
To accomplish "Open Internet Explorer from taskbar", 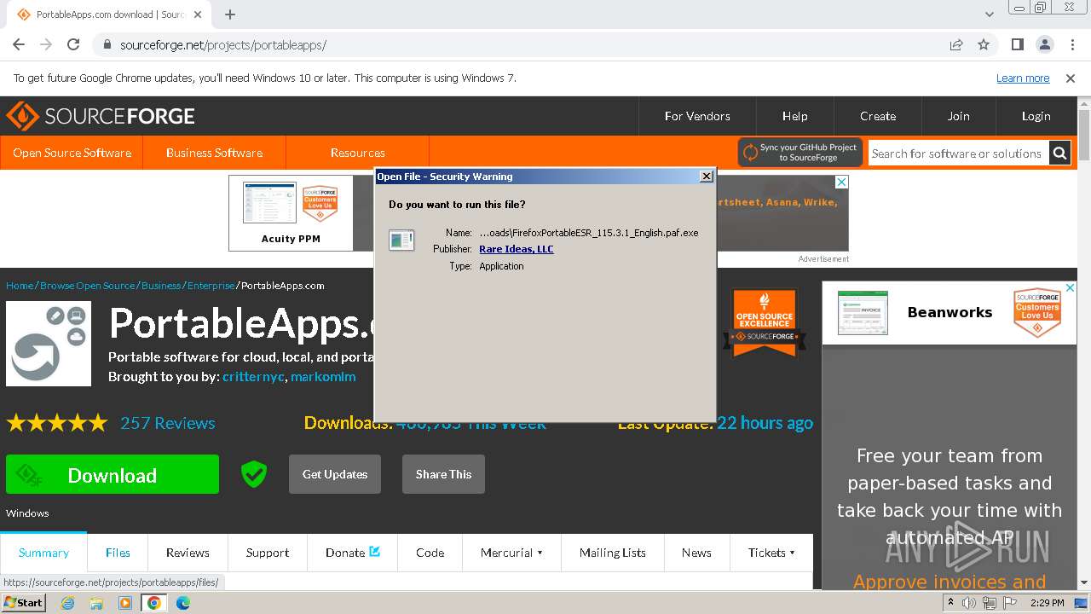I will [68, 603].
